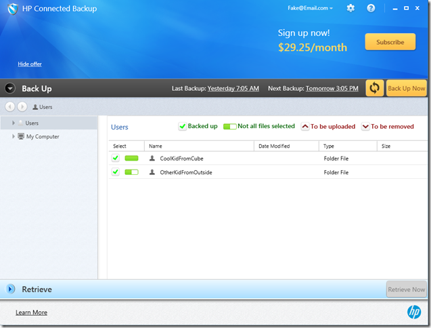Open the Learn More link
This screenshot has height=328, width=431.
click(31, 312)
